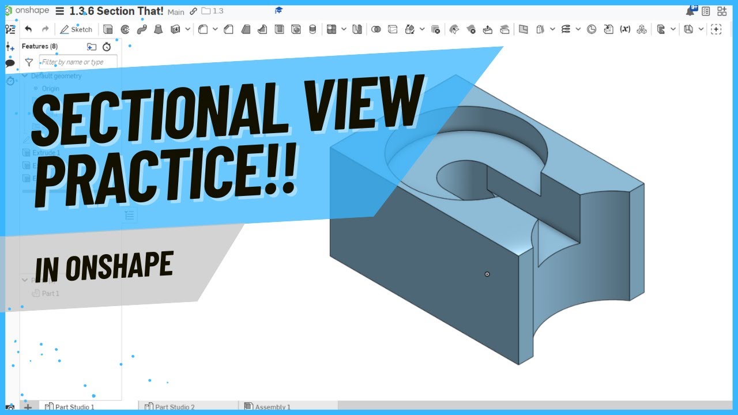Open the App Store grid icon
The height and width of the screenshot is (415, 738).
click(722, 11)
